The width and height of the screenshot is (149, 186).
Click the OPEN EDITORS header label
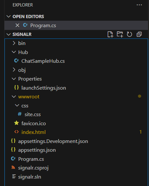[x=28, y=16]
